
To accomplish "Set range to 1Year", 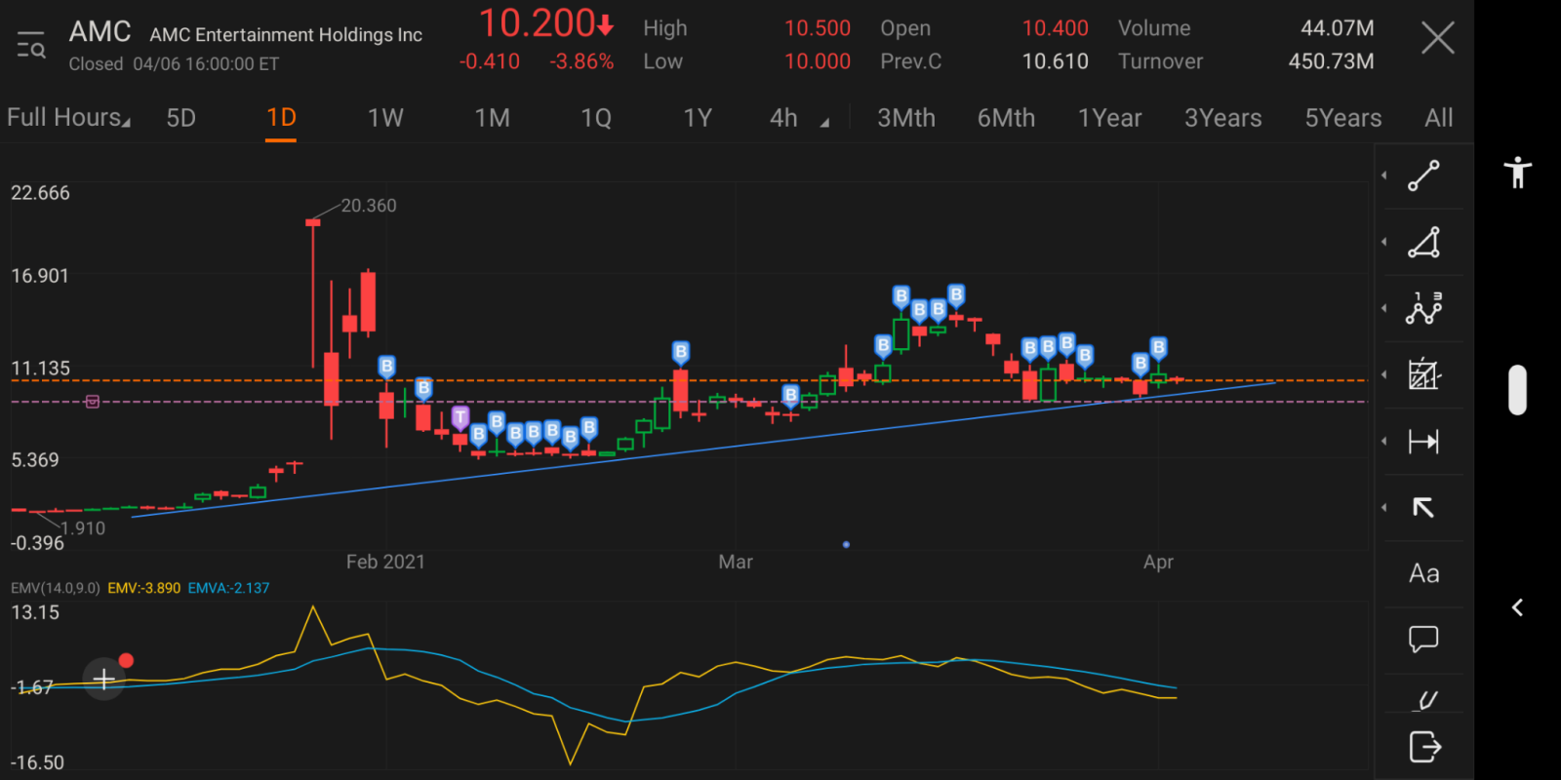I will tap(1109, 118).
